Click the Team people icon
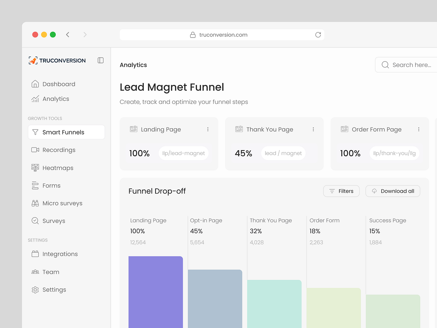 (x=35, y=272)
